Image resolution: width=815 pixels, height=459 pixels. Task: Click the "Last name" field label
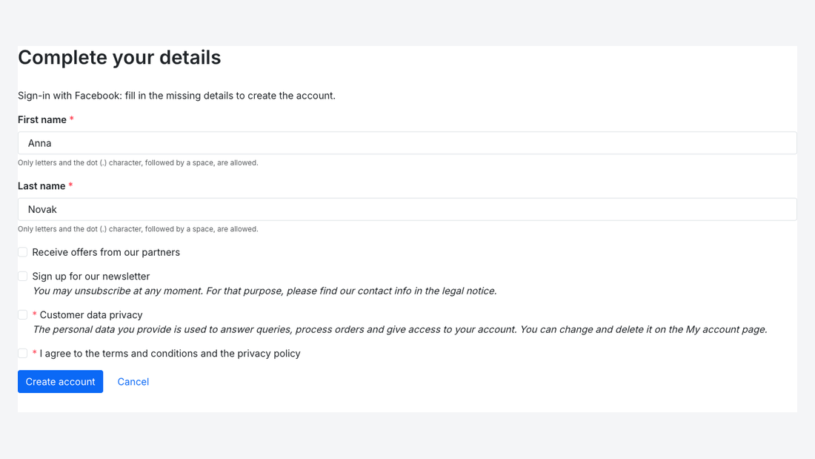click(41, 186)
